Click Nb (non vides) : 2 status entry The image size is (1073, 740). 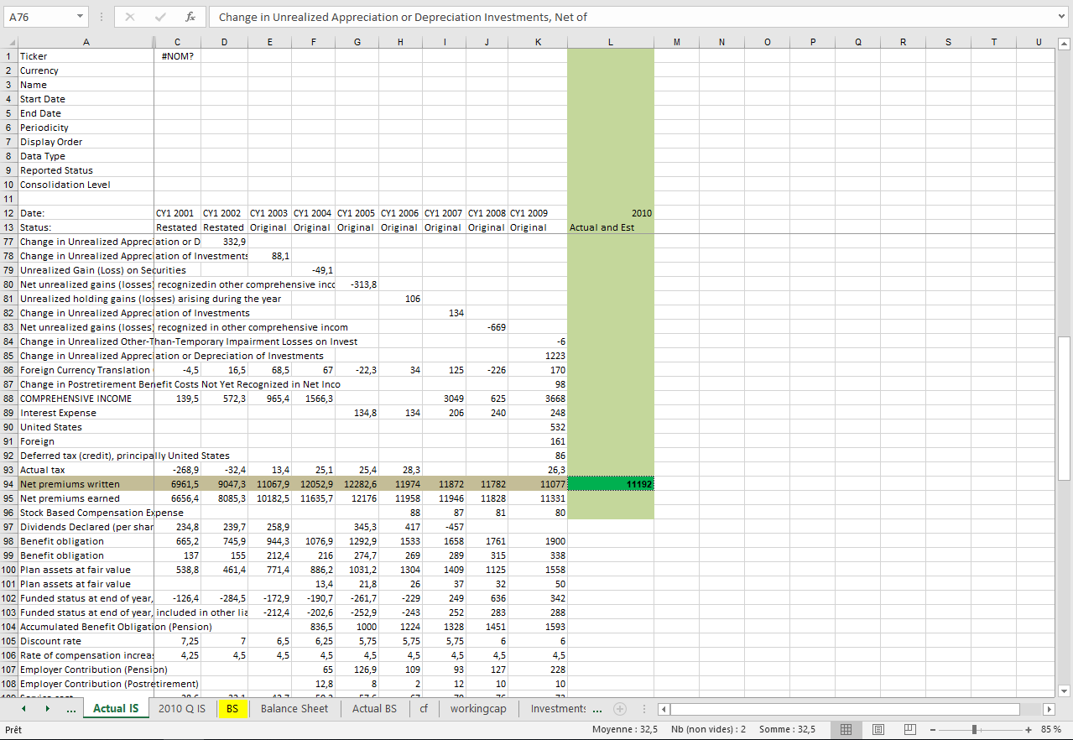coord(708,729)
